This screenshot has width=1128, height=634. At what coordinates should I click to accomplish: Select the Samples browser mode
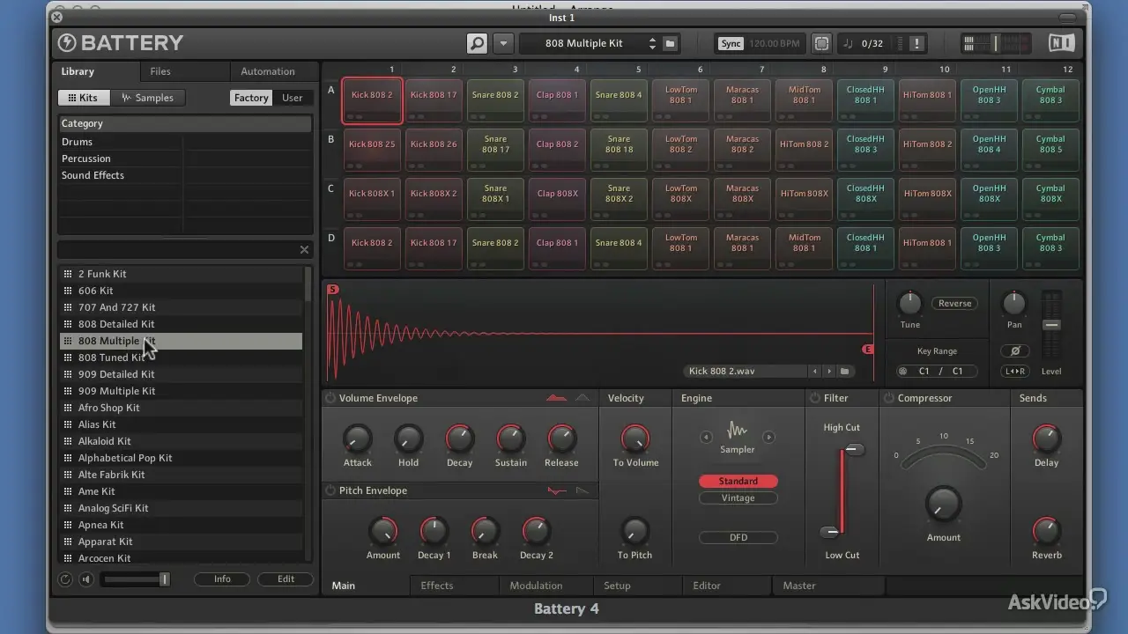(x=148, y=98)
